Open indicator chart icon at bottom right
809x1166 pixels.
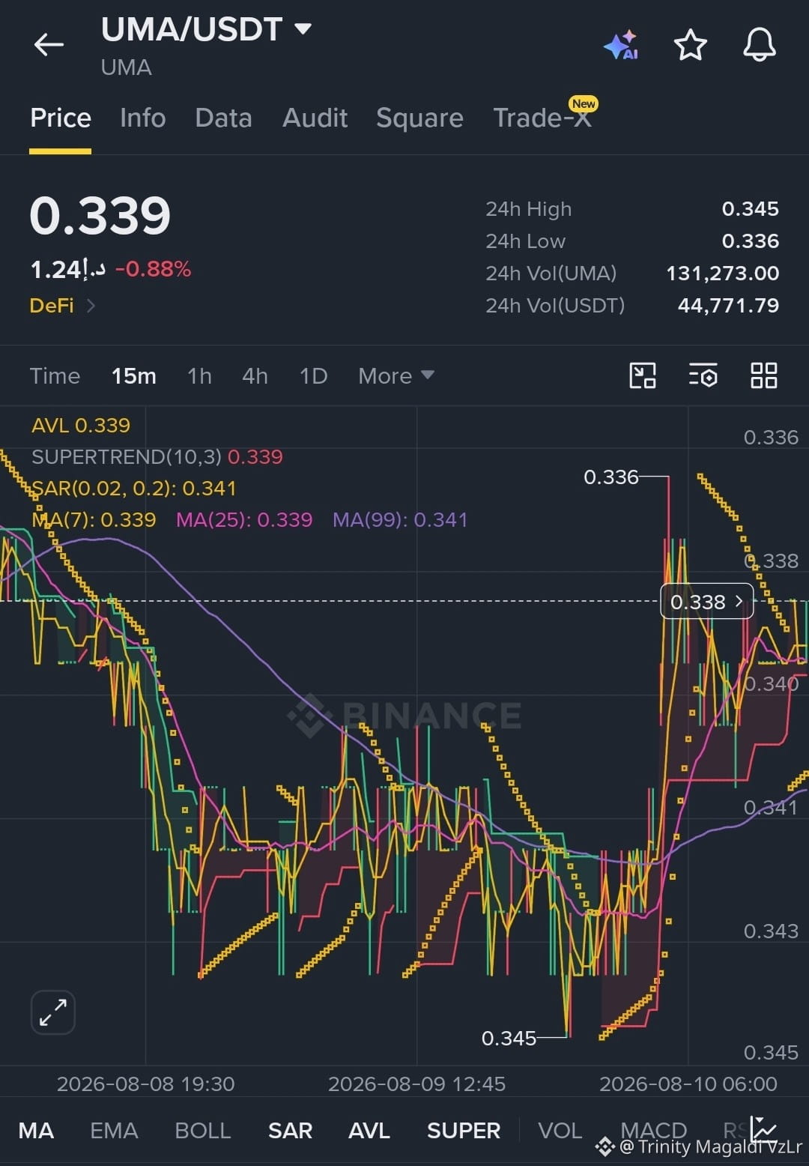[x=764, y=1129]
